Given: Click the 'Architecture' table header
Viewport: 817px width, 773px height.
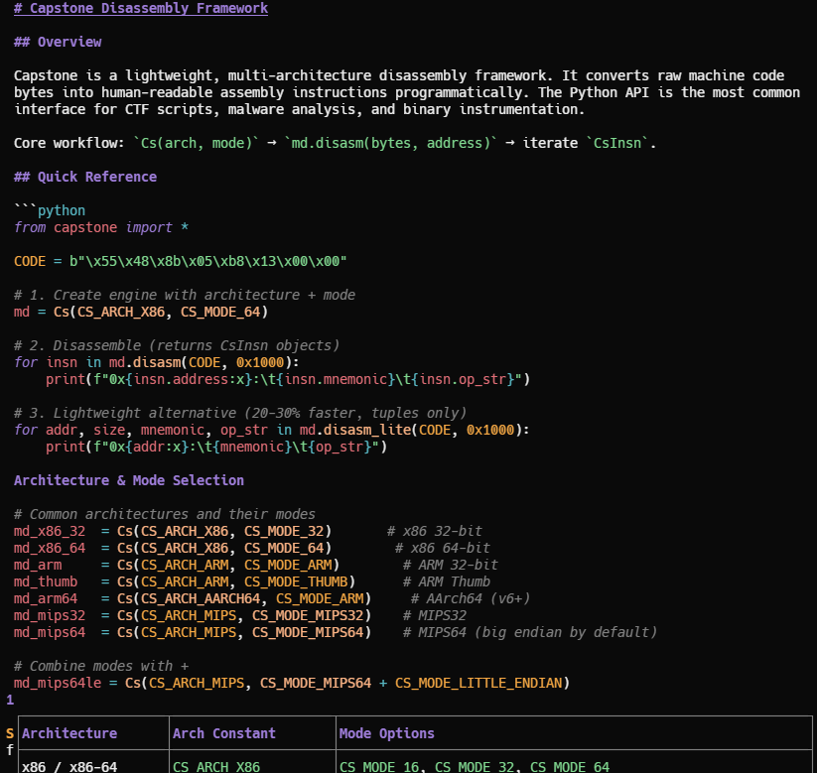Looking at the screenshot, I should click(x=69, y=733).
